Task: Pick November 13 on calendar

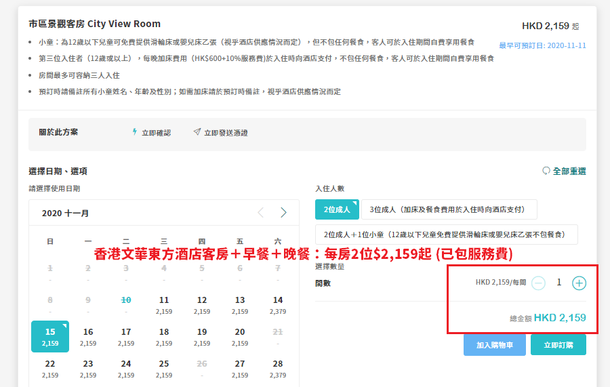Action: tap(240, 305)
